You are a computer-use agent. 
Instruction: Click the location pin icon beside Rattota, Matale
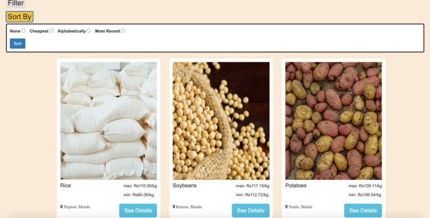174,206
